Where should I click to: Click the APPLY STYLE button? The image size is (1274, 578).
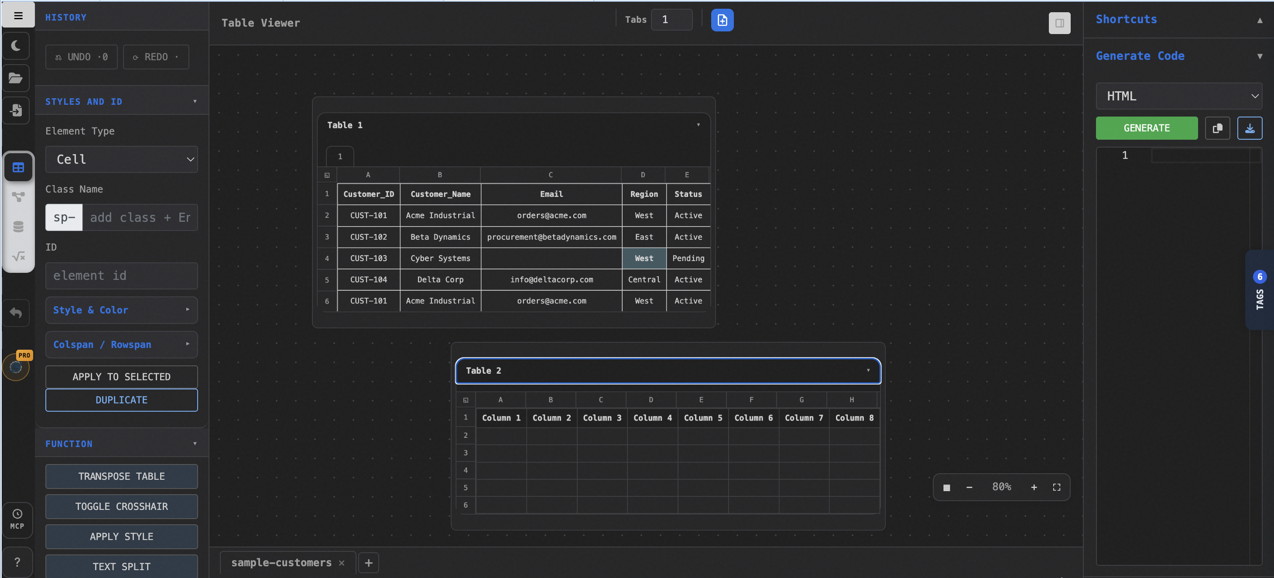click(122, 537)
